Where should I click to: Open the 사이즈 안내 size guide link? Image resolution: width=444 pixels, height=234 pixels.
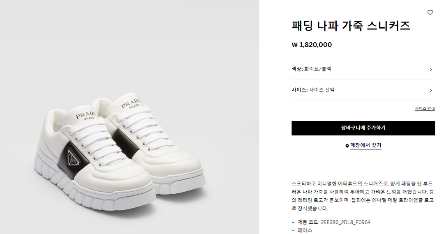coord(425,108)
